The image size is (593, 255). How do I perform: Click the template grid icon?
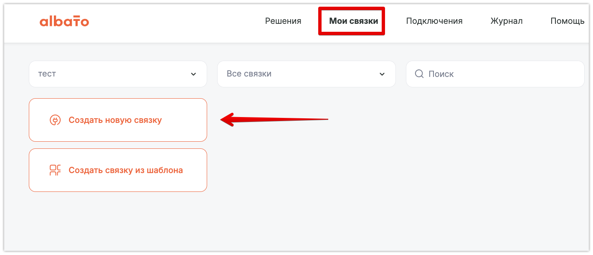pyautogui.click(x=55, y=170)
